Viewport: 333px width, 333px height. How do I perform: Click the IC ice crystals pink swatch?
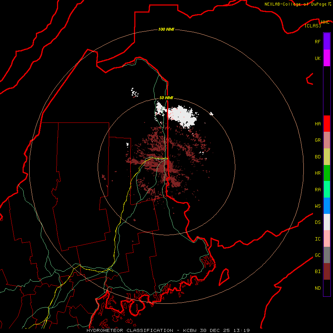327,239
